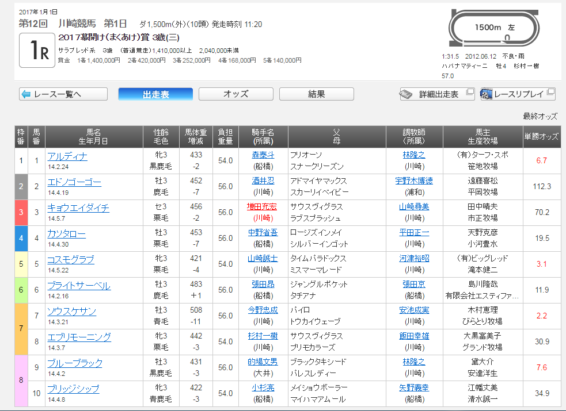
Task: Switch to the 出走表 tab
Action: (x=155, y=94)
